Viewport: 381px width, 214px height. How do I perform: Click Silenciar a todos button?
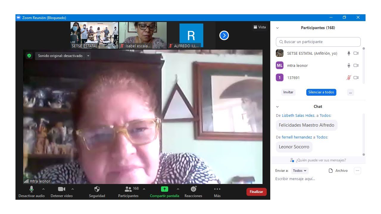click(321, 92)
